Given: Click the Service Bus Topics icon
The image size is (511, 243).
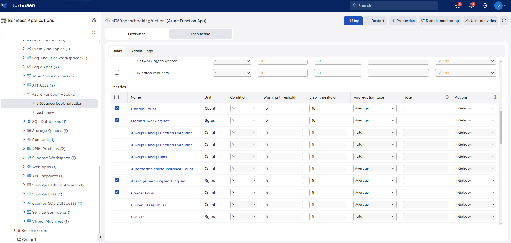Looking at the screenshot, I should 29,212.
